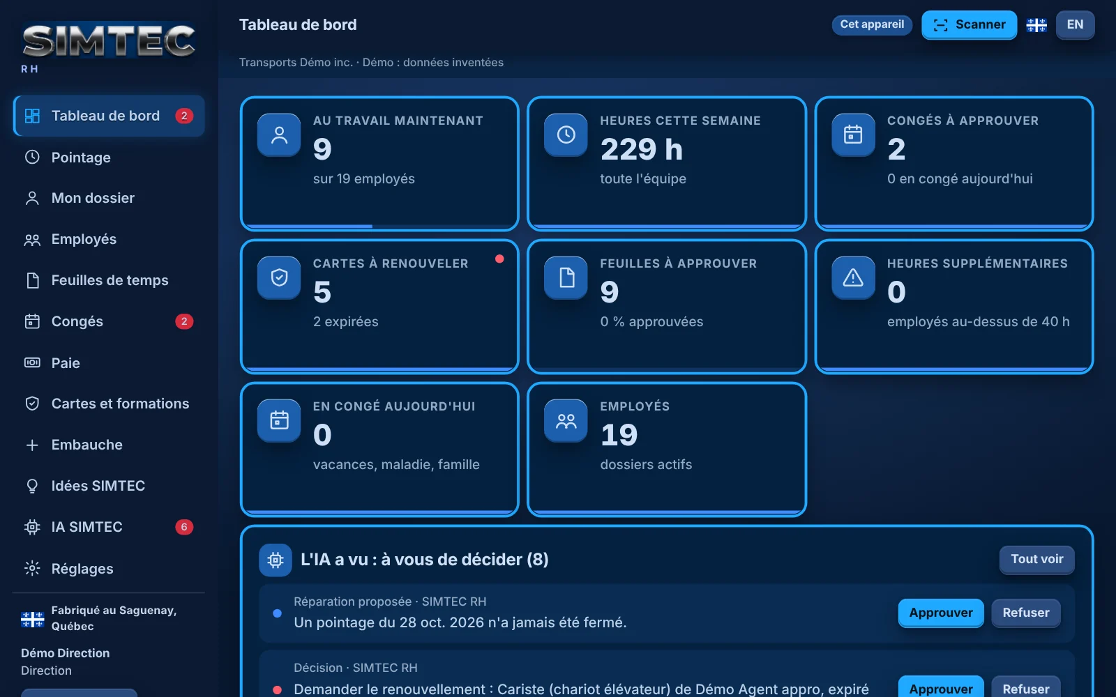Refuse the Cariste renewal decision
1116x697 pixels.
point(1025,688)
